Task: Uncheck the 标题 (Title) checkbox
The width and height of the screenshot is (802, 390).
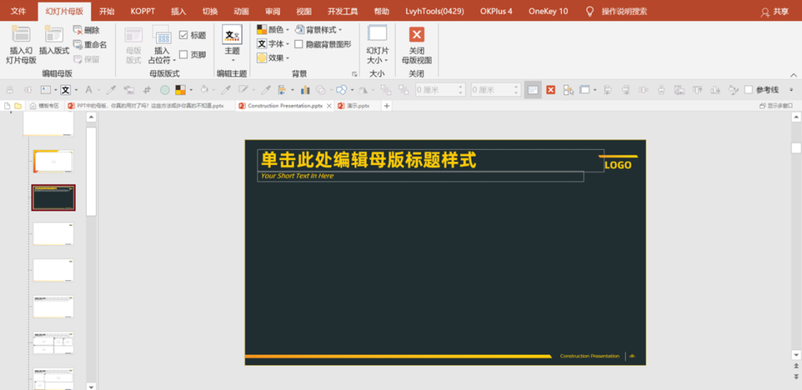Action: pos(183,35)
